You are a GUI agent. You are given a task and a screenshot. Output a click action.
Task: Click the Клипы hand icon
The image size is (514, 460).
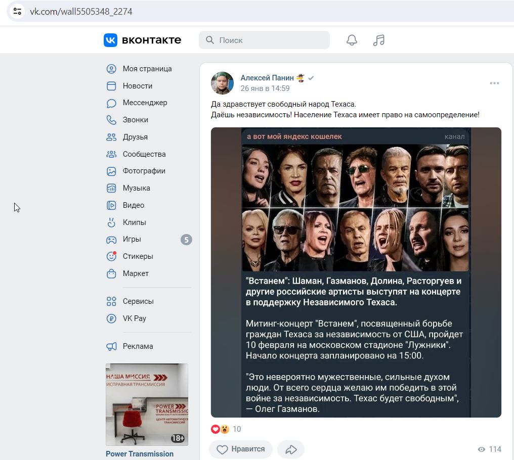point(111,222)
